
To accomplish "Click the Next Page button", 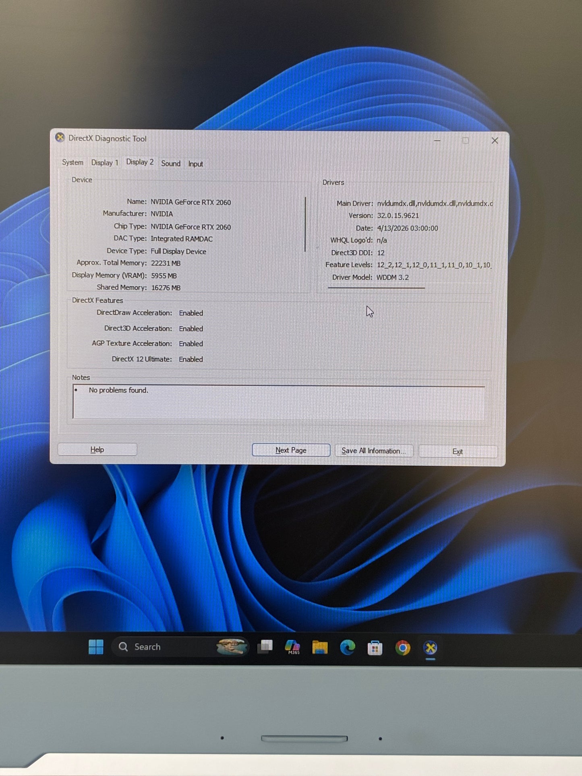I will (291, 450).
